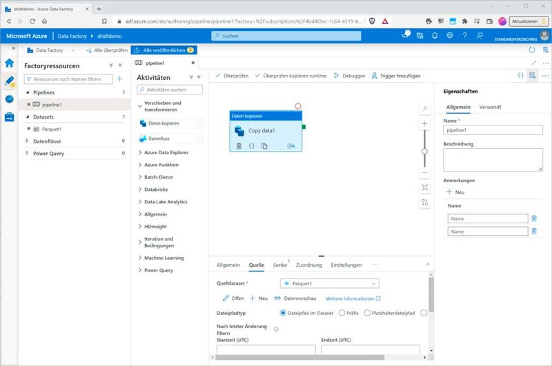
Task: Collapse Verschieben und transformieren group
Action: [140, 106]
